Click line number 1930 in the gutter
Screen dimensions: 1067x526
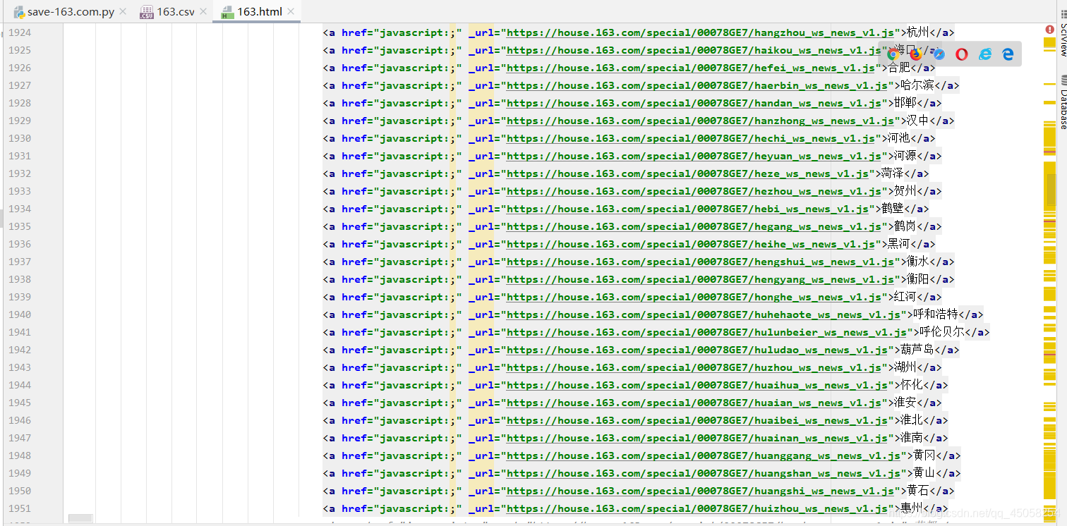click(x=19, y=138)
